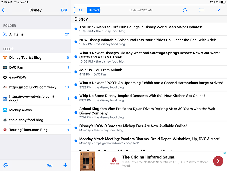Click the TouringPlans.com red favicon
Image resolution: width=227 pixels, height=171 pixels.
coord(5,130)
